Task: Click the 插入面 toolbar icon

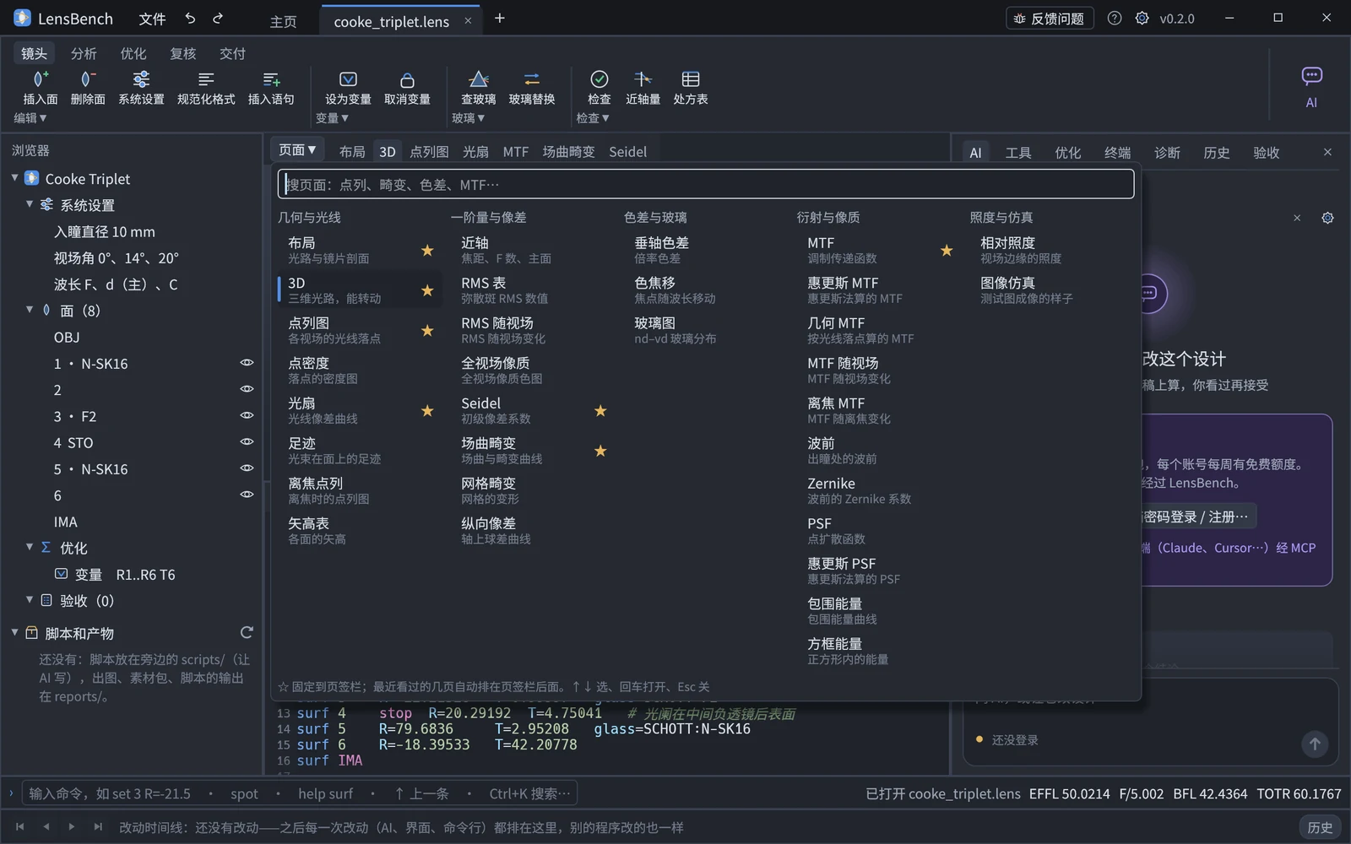Action: coord(41,79)
